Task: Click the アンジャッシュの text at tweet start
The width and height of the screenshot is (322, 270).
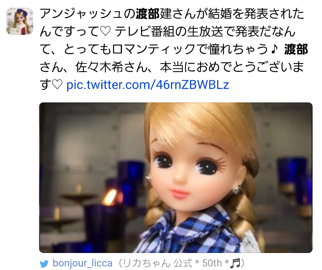Action: 87,14
